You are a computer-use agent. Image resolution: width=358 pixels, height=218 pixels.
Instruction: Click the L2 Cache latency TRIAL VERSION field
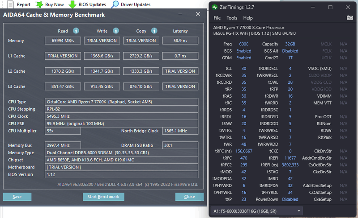(180, 71)
